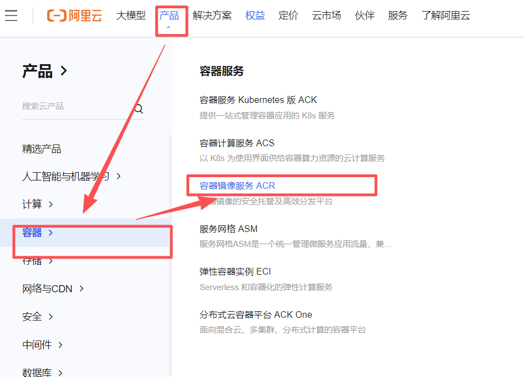Open the 定价 menu item

point(288,16)
